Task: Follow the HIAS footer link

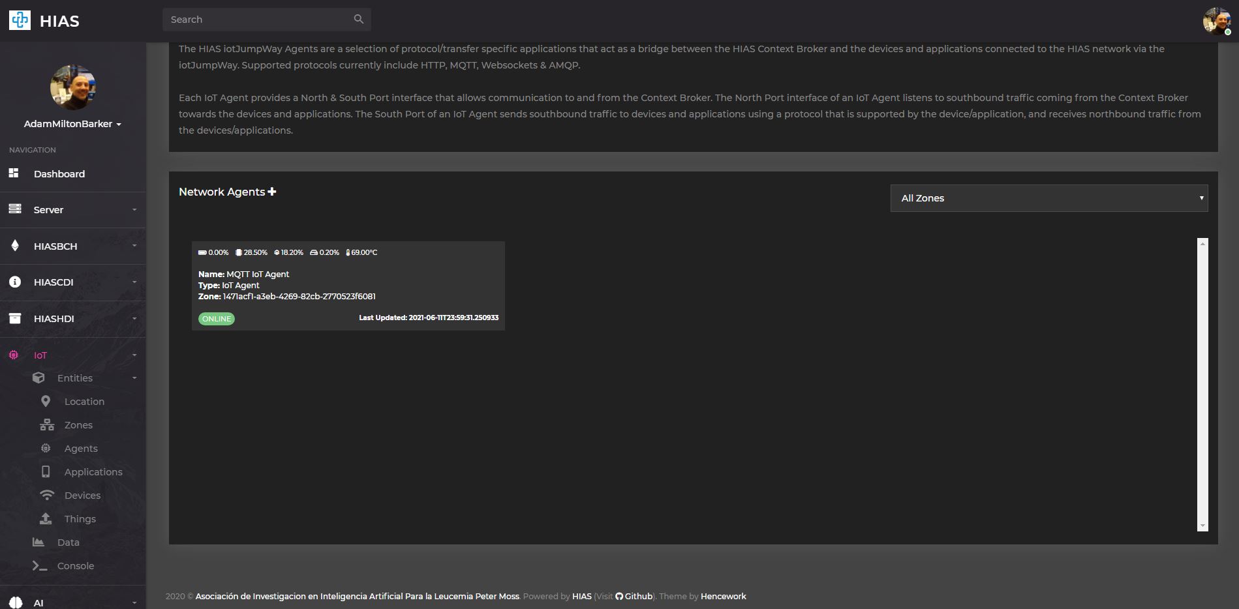Action: [x=582, y=596]
